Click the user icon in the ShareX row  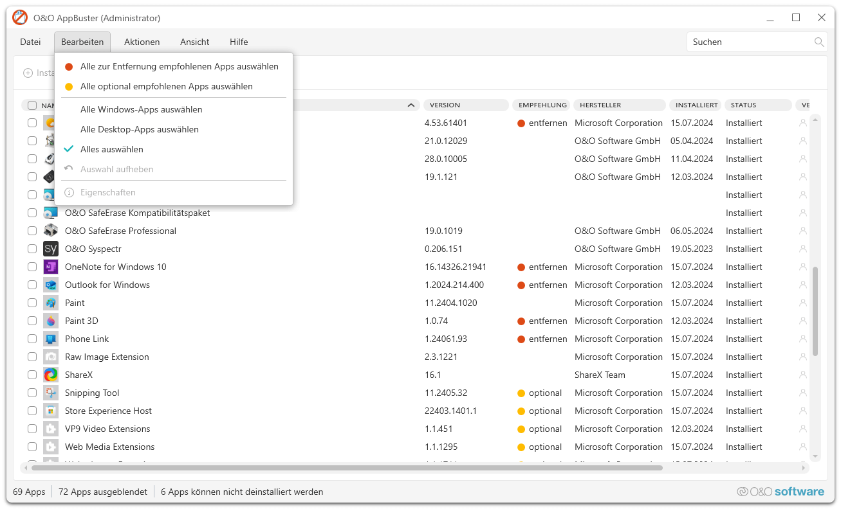coord(802,375)
